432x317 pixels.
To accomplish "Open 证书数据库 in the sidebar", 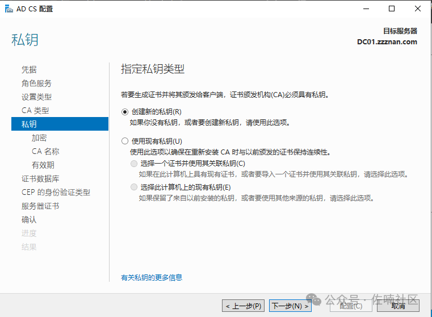I will click(x=40, y=178).
